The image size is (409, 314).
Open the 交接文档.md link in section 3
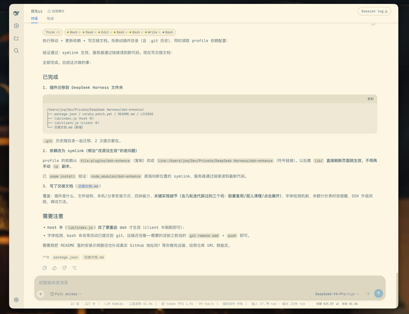point(88,186)
